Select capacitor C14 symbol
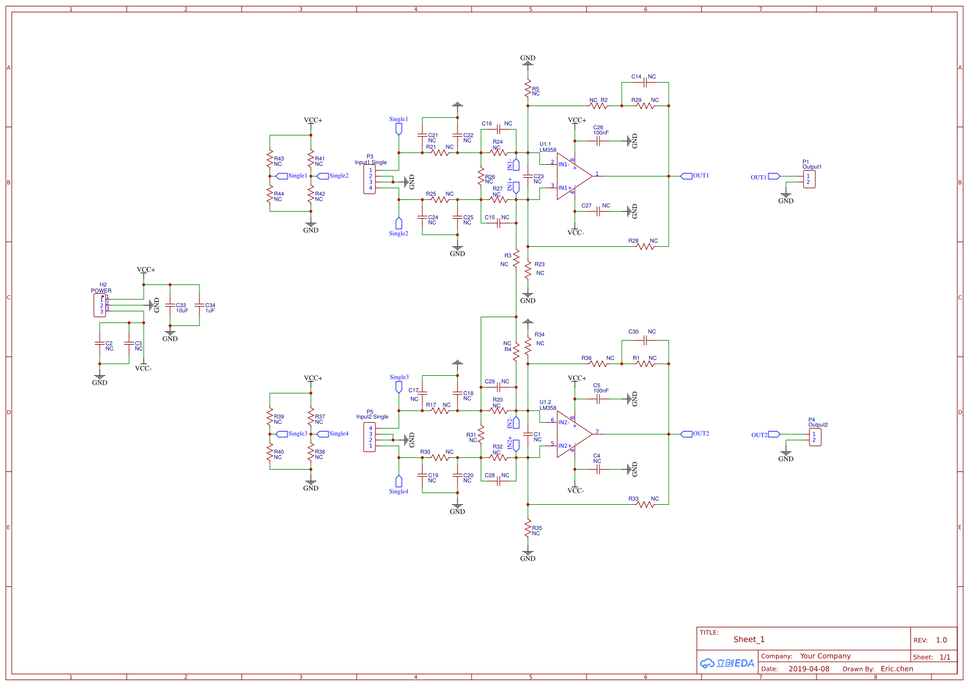Image resolution: width=969 pixels, height=686 pixels. pos(645,82)
